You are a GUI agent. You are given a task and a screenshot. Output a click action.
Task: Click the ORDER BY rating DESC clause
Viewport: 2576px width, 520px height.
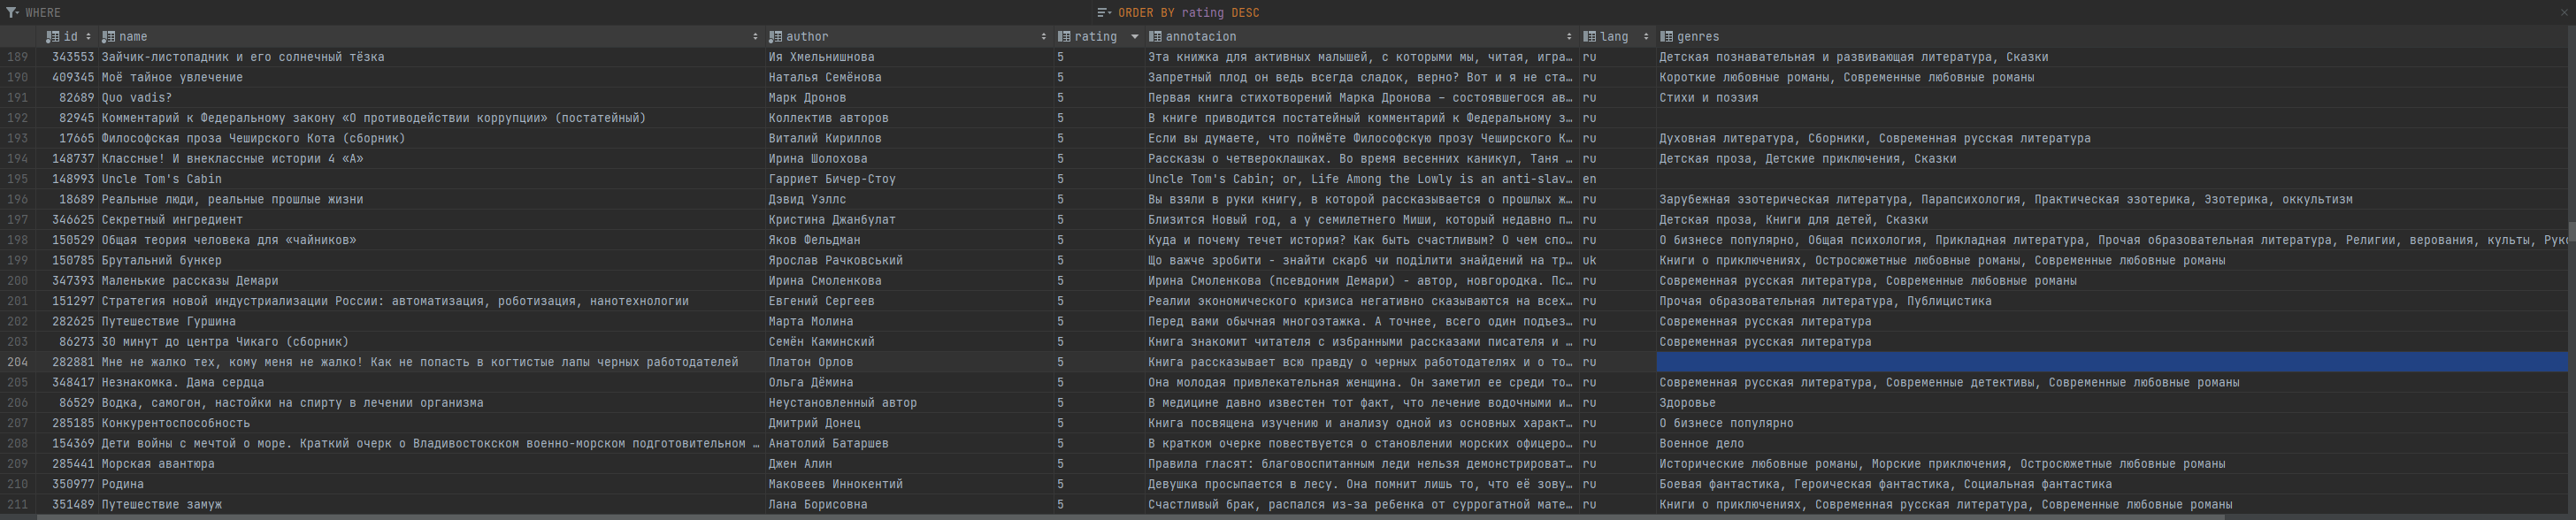coord(1188,13)
